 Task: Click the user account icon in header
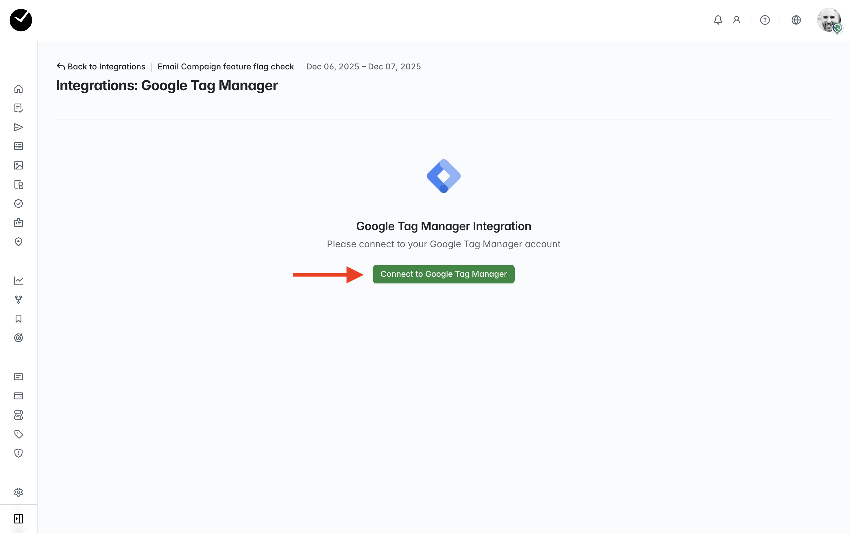737,20
